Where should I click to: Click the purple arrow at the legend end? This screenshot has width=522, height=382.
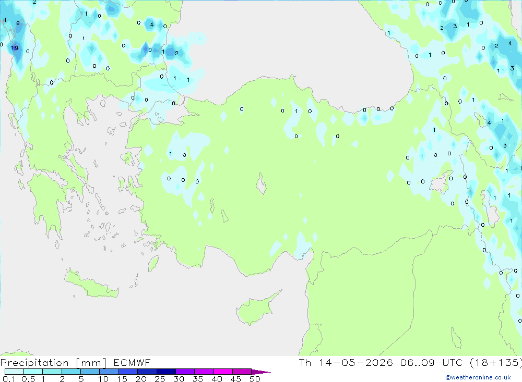261,372
